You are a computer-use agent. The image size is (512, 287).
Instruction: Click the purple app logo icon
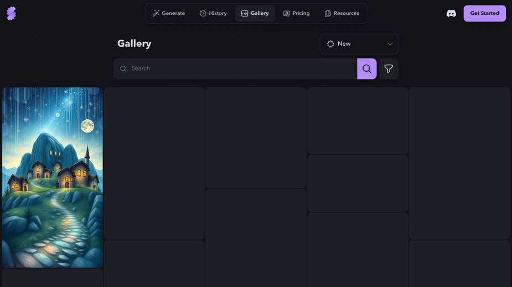point(11,13)
